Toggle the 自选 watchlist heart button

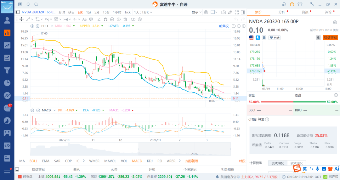pyautogui.click(x=274, y=38)
